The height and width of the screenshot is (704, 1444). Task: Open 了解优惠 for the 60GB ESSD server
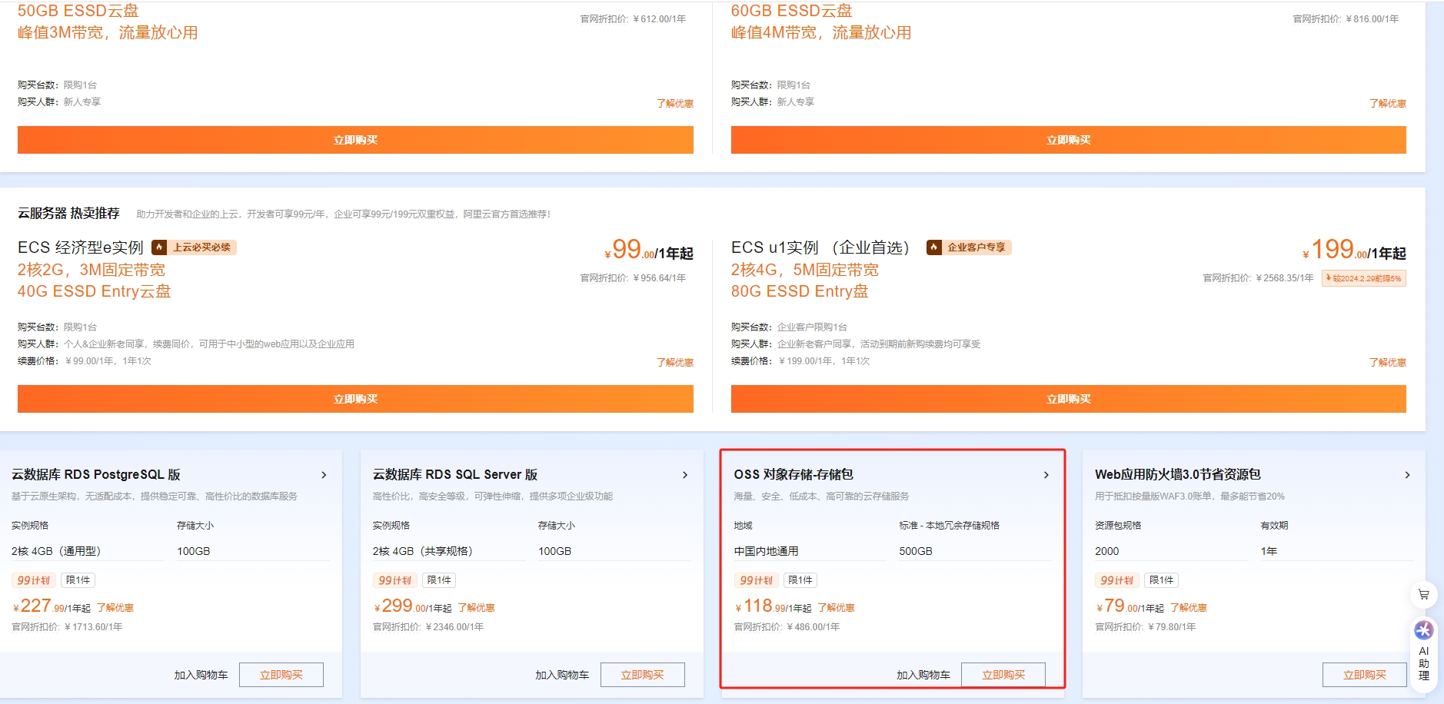tap(1388, 103)
